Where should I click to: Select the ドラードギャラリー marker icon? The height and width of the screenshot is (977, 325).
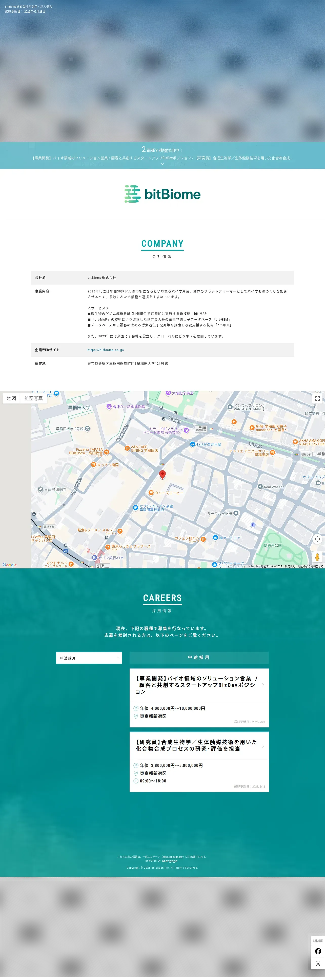[x=186, y=430]
